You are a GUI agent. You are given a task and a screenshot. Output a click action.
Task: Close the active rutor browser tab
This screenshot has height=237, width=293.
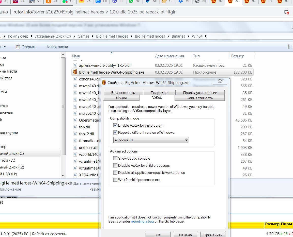[x=237, y=2]
